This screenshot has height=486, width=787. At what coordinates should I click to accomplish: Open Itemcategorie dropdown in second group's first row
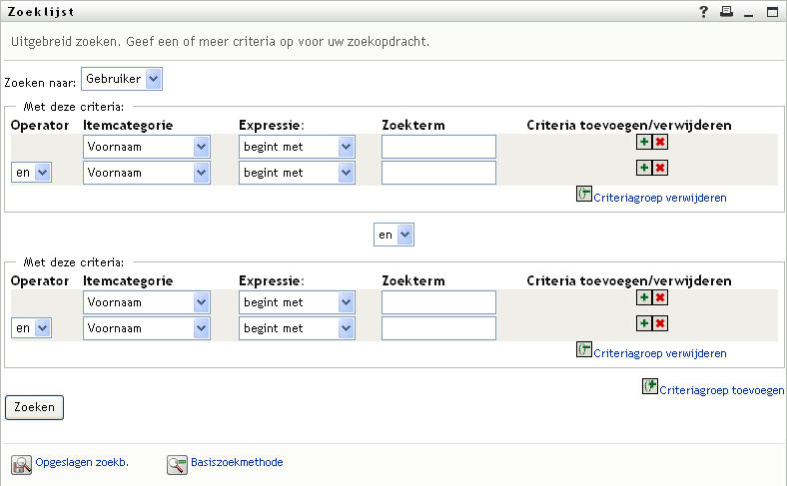coord(147,302)
